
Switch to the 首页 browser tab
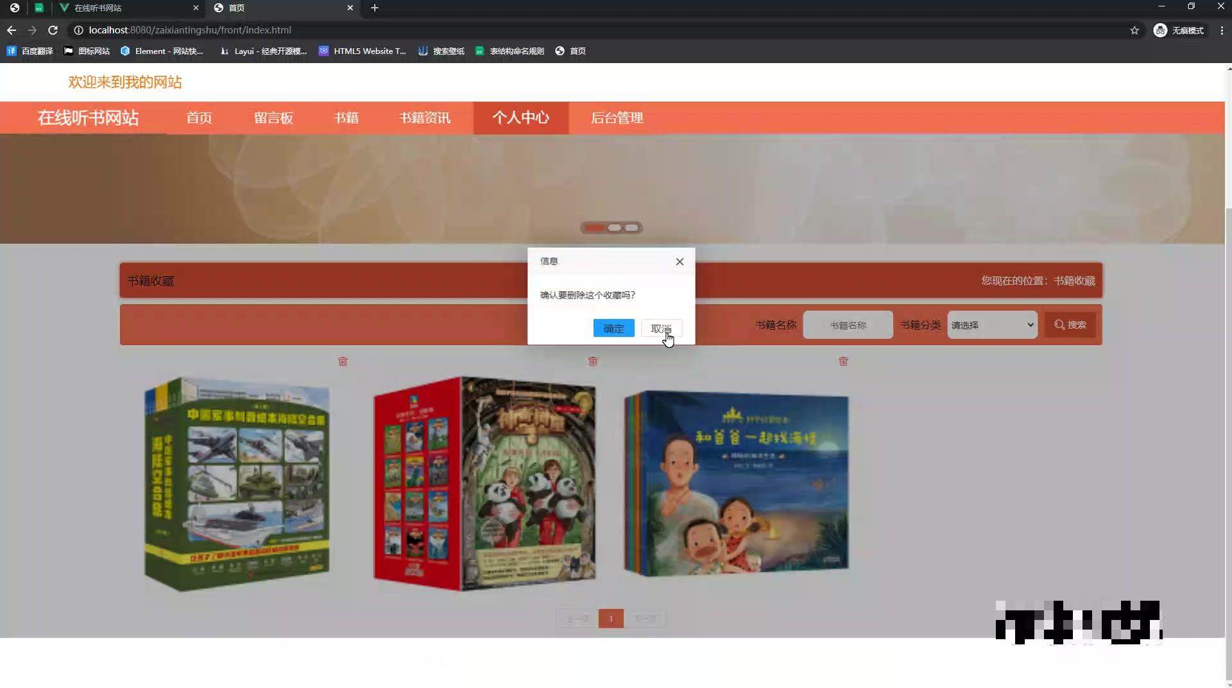(283, 8)
